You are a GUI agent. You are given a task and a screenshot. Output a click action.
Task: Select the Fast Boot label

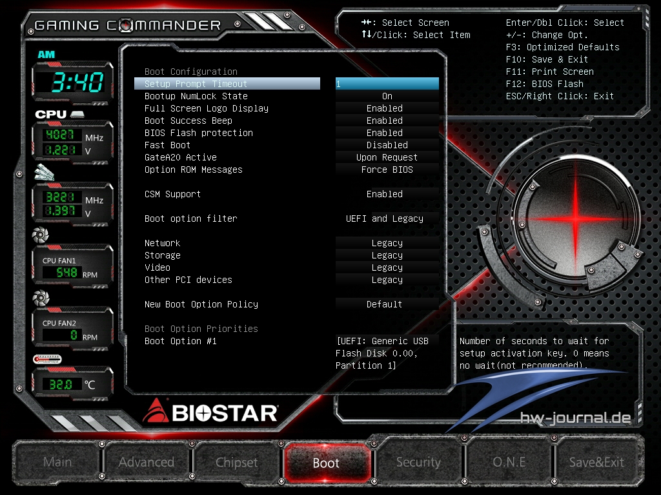click(167, 145)
